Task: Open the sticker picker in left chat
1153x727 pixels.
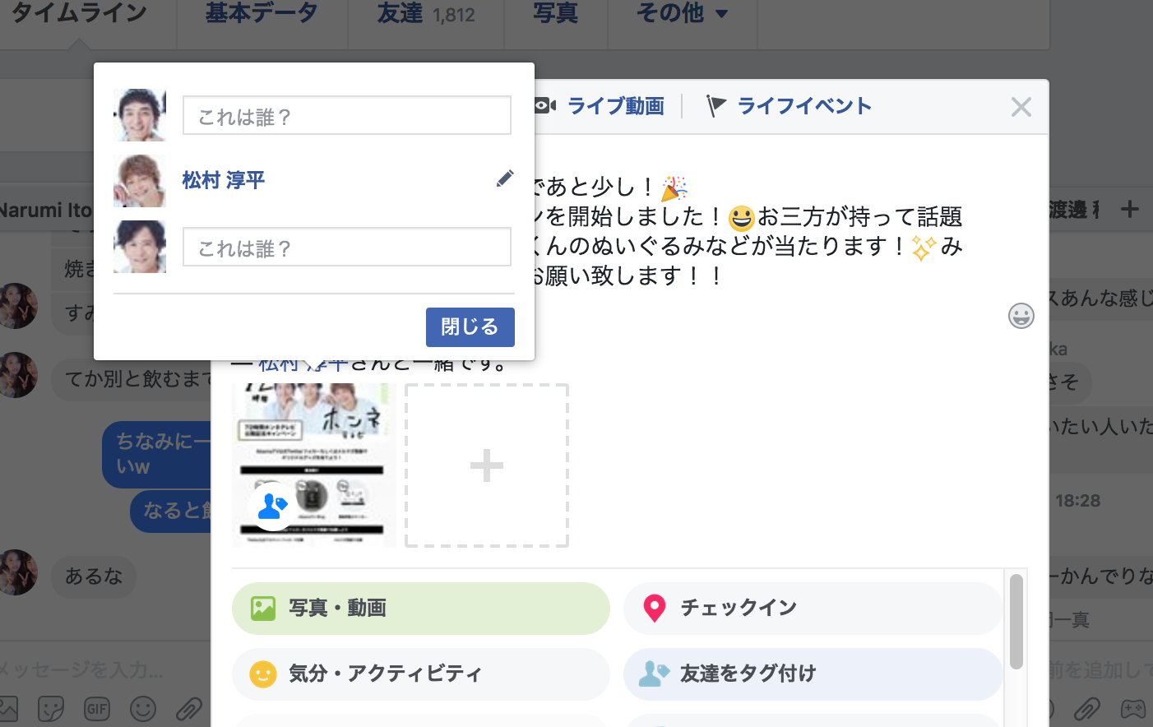Action: coord(51,708)
